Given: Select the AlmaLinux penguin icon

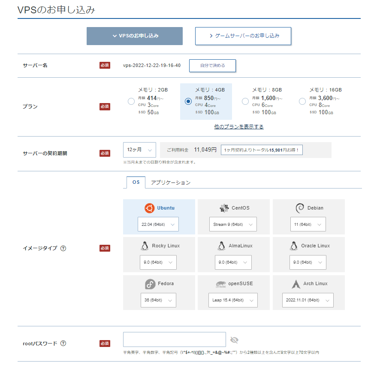Looking at the screenshot, I should [221, 246].
